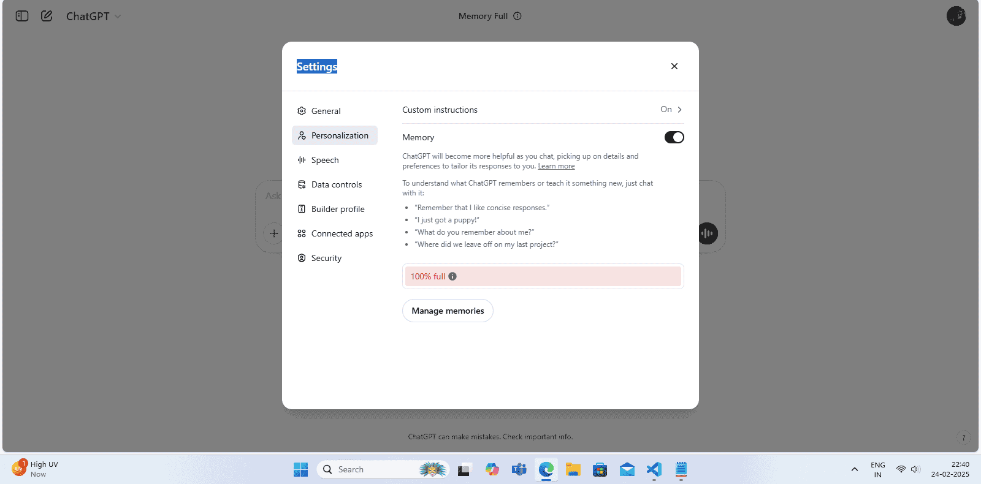Toggle the ChatGPT sidebar panel icon
Screen dimensions: 981x484
[22, 16]
